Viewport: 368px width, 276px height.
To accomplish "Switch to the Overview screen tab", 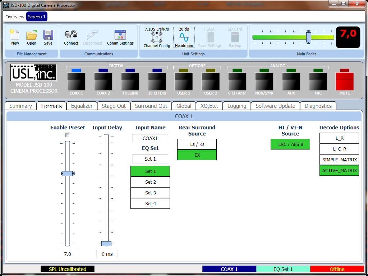I will coord(15,17).
